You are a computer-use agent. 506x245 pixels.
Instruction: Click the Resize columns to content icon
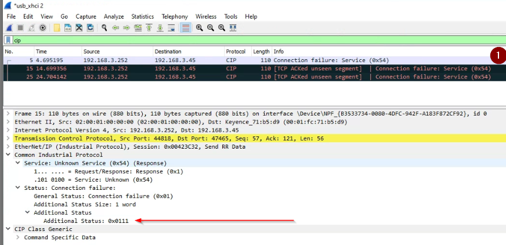tap(233, 28)
